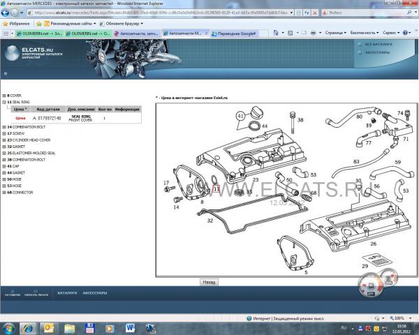Screen dimensions: 419x335
Task: Click the blue Help question mark icon
Action: click(x=405, y=33)
